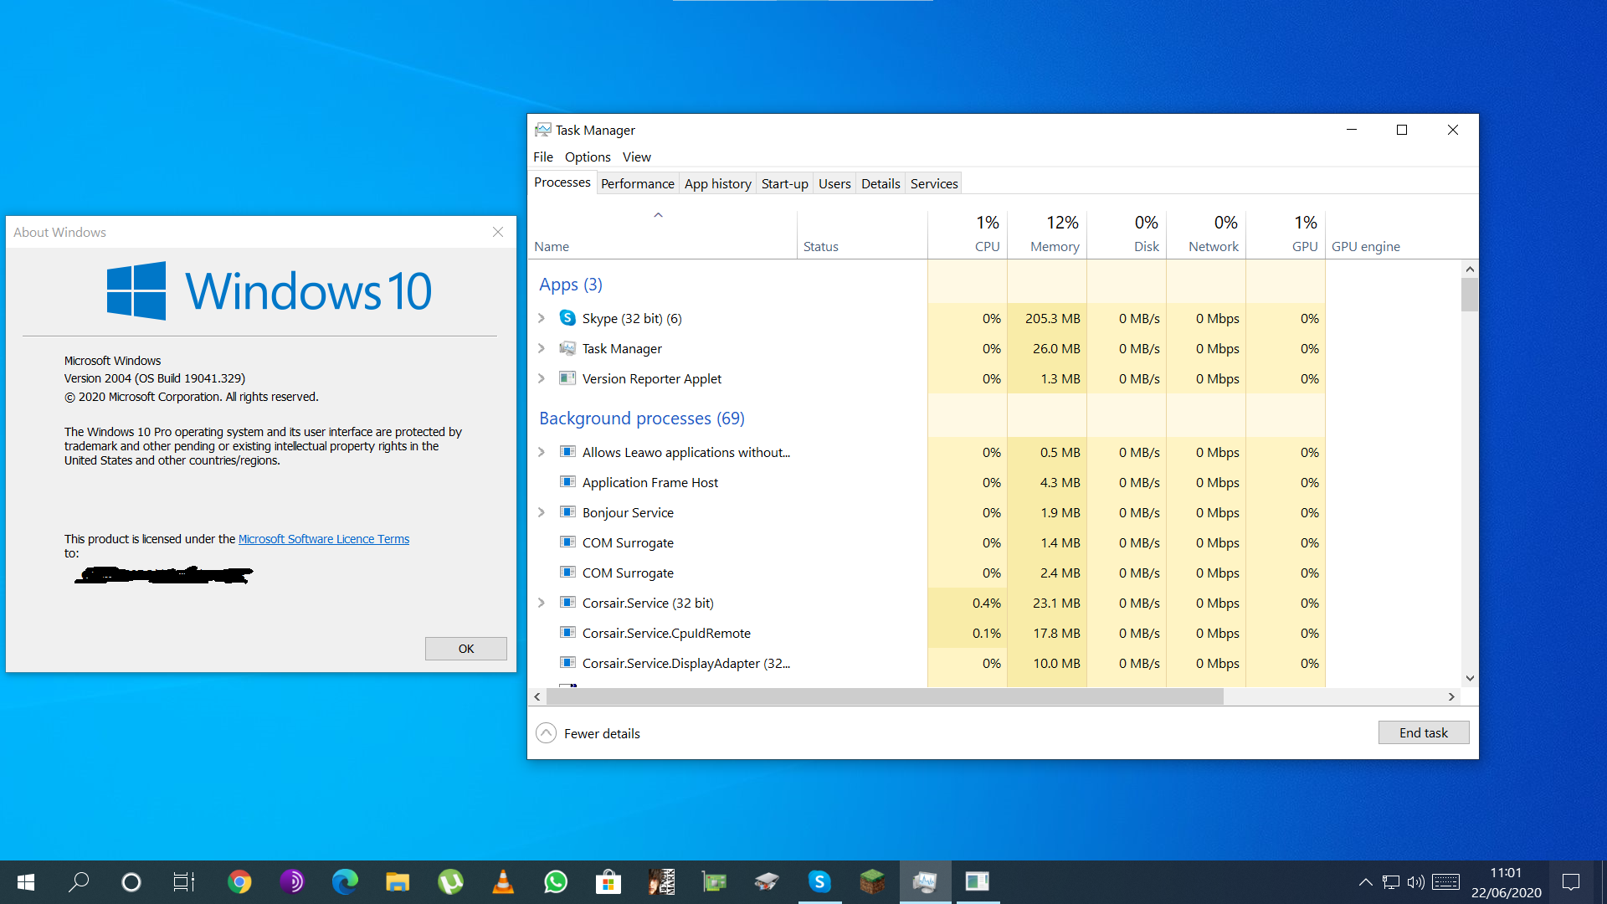Open Microsoft Store from the taskbar
This screenshot has height=904, width=1607.
click(608, 882)
